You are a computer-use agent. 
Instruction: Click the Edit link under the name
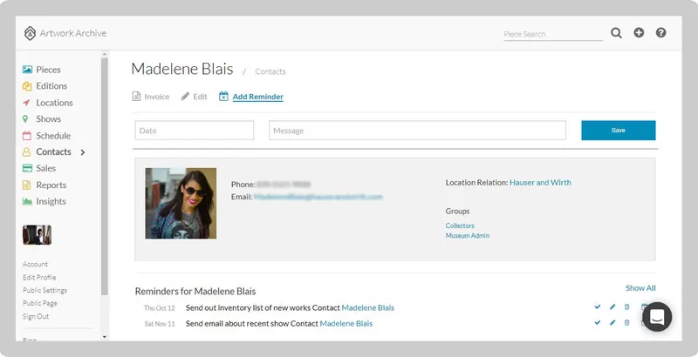point(200,97)
